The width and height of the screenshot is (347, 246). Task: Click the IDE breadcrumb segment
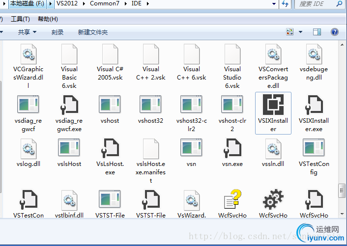(136, 3)
